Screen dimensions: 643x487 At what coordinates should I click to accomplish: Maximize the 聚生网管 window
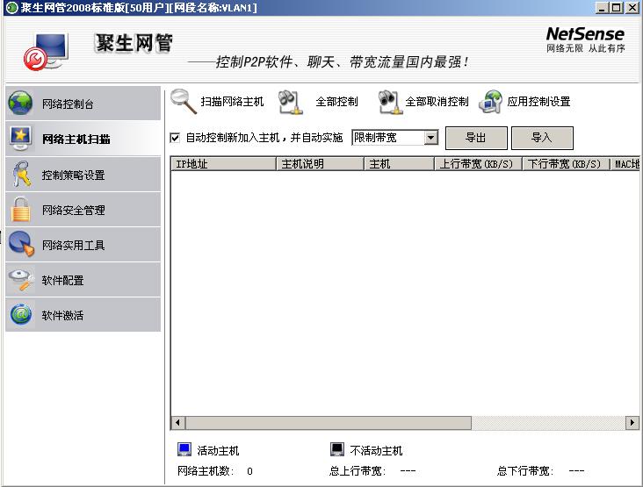tap(616, 7)
